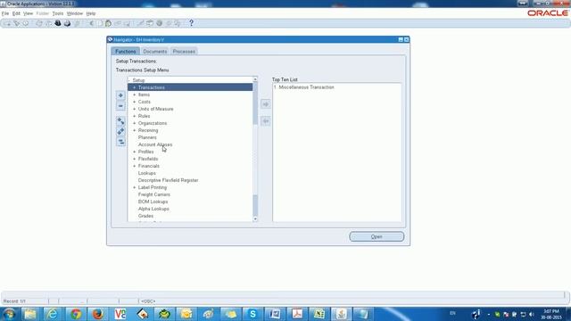This screenshot has width=571, height=321.
Task: Open the Edit menu
Action: pos(16,13)
